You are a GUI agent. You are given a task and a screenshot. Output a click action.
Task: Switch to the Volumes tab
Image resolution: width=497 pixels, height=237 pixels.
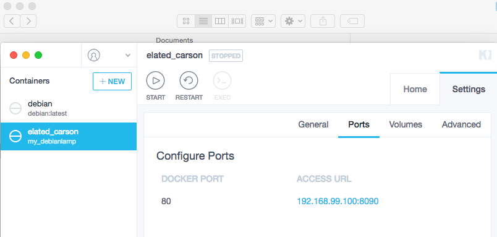coord(406,124)
